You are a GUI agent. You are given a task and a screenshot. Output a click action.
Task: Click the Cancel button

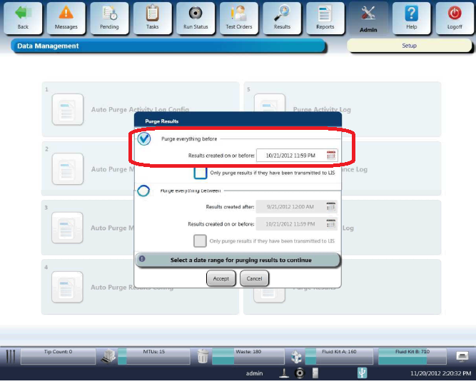coord(254,278)
